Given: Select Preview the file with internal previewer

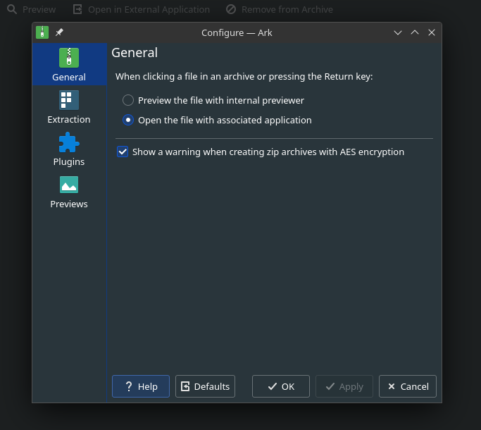Looking at the screenshot, I should tap(213, 100).
